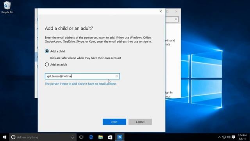Open the volume speaker tray icon
This screenshot has height=141, width=250.
229,137
